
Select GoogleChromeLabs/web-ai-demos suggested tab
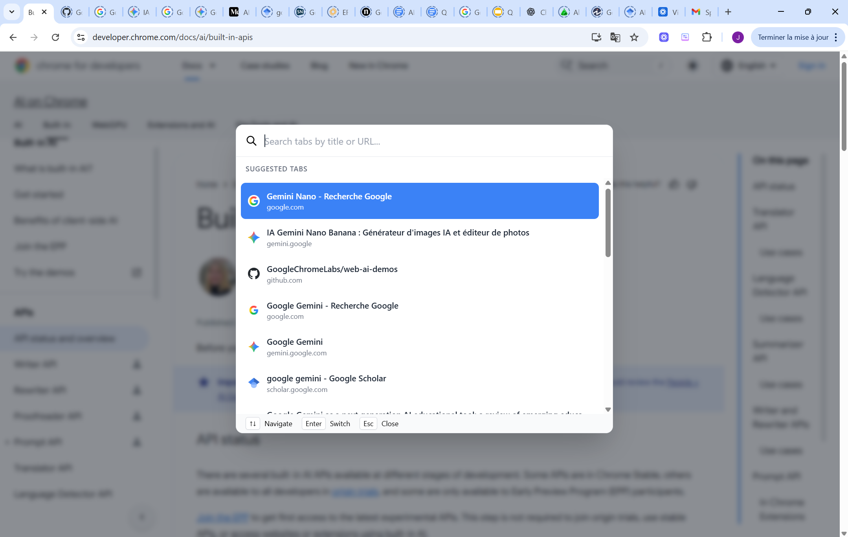point(419,274)
